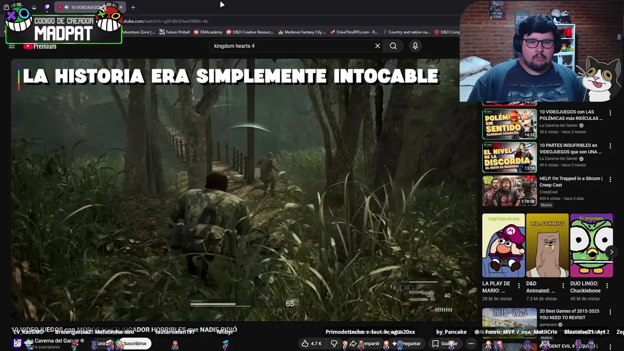This screenshot has height=351, width=624.
Task: Show next shorts with the right chevron
Action: pyautogui.click(x=611, y=252)
